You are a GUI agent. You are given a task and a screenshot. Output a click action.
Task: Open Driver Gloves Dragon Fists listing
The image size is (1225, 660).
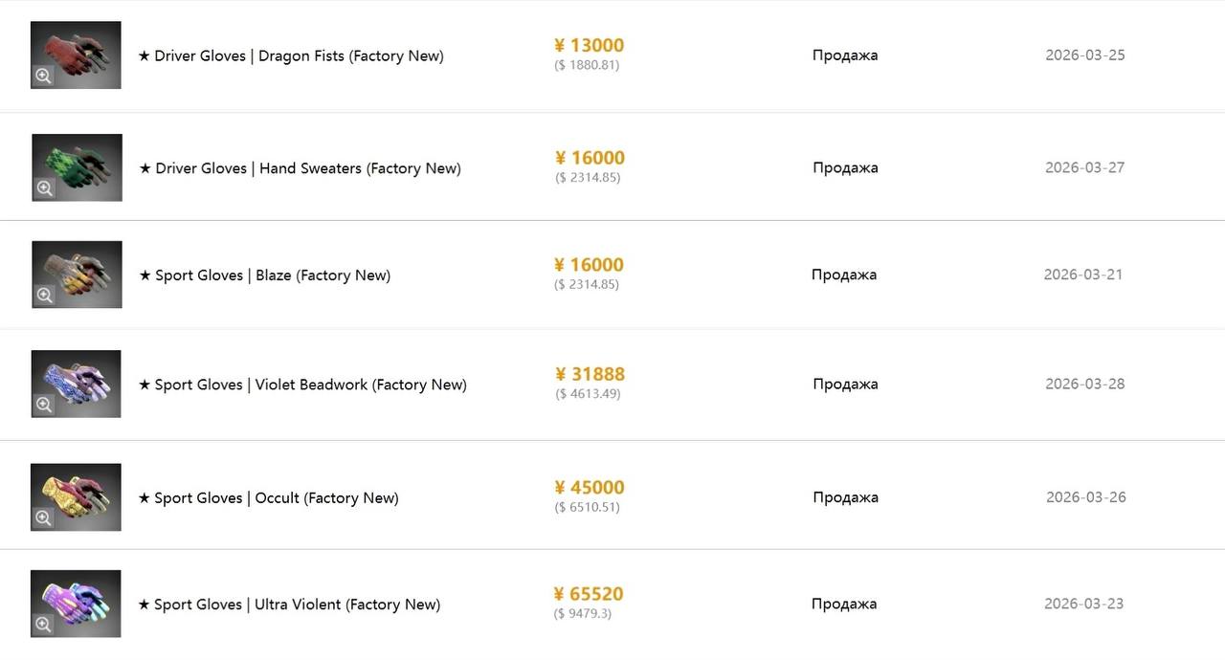pyautogui.click(x=291, y=55)
